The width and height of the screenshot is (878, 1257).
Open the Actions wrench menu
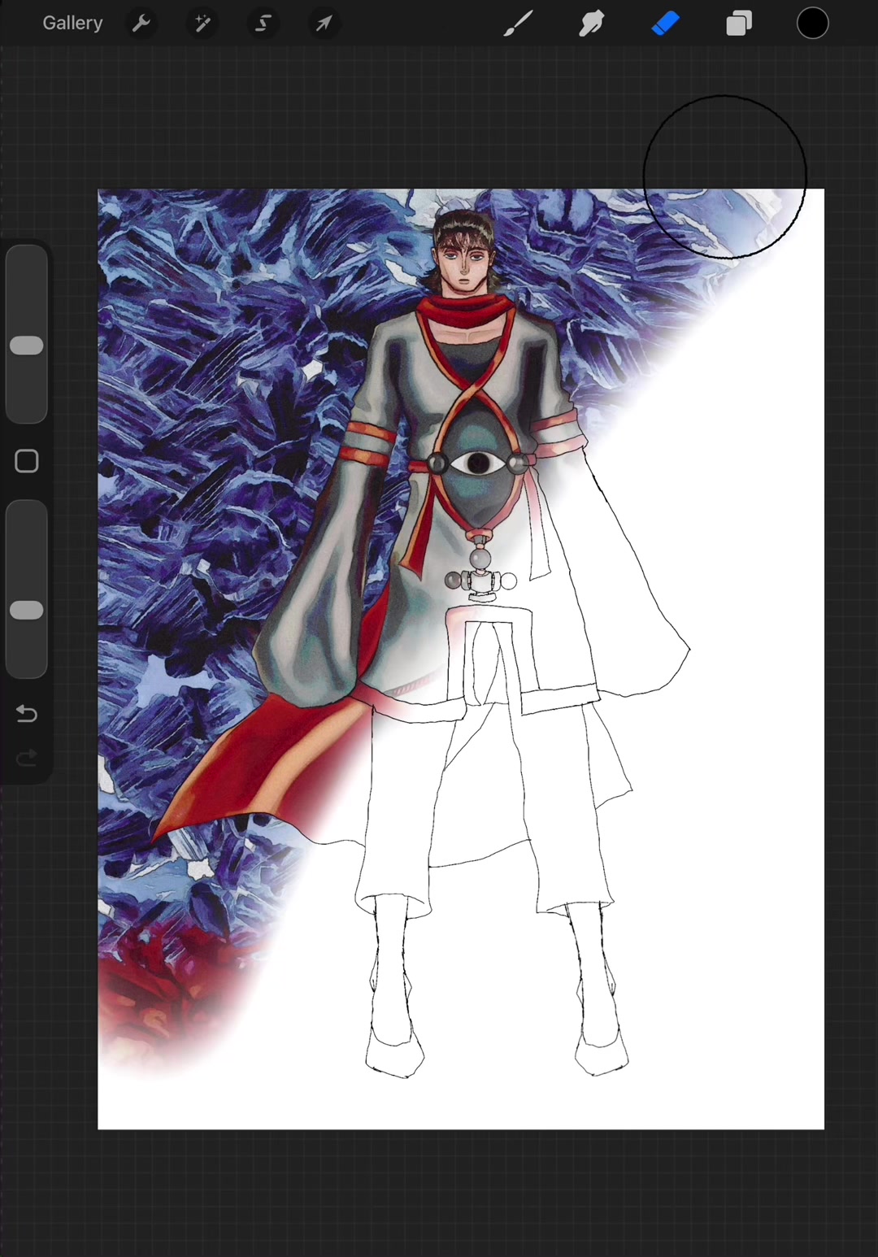click(141, 24)
